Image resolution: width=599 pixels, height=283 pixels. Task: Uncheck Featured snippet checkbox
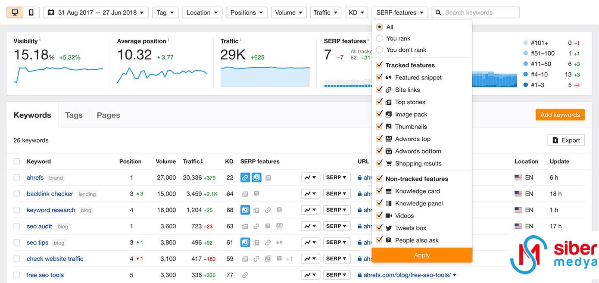(379, 77)
